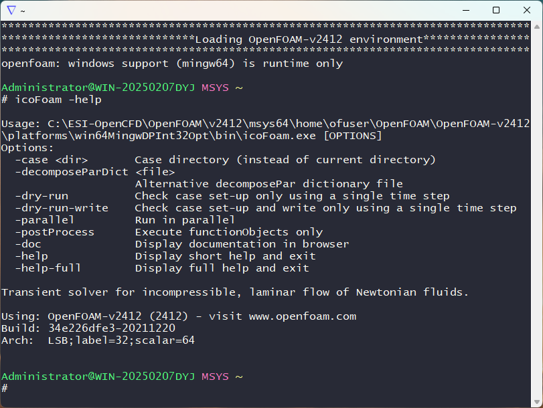
Task: Click 'Execute functionObjects only' description
Action: pyautogui.click(x=229, y=232)
